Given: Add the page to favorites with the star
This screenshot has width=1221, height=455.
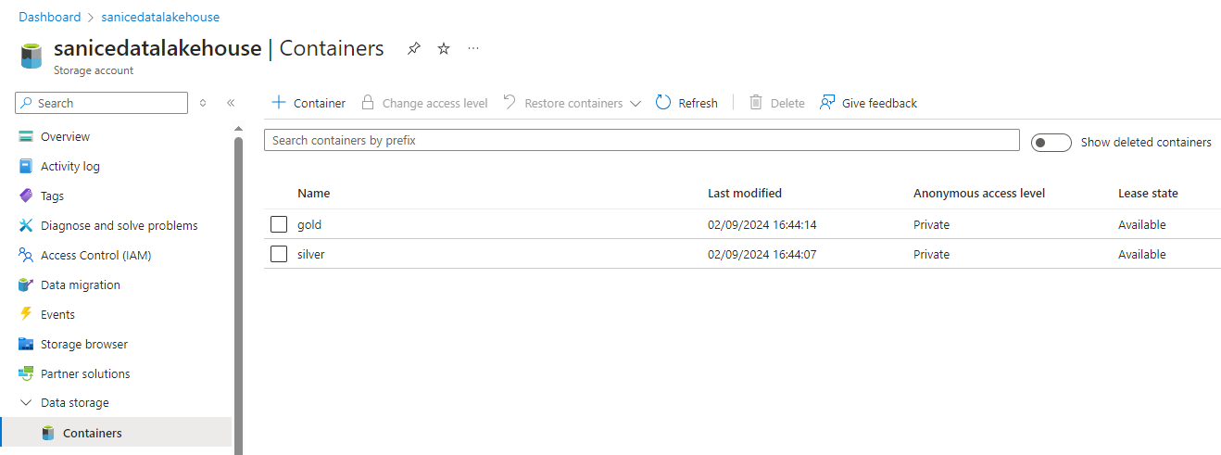Looking at the screenshot, I should tap(444, 48).
